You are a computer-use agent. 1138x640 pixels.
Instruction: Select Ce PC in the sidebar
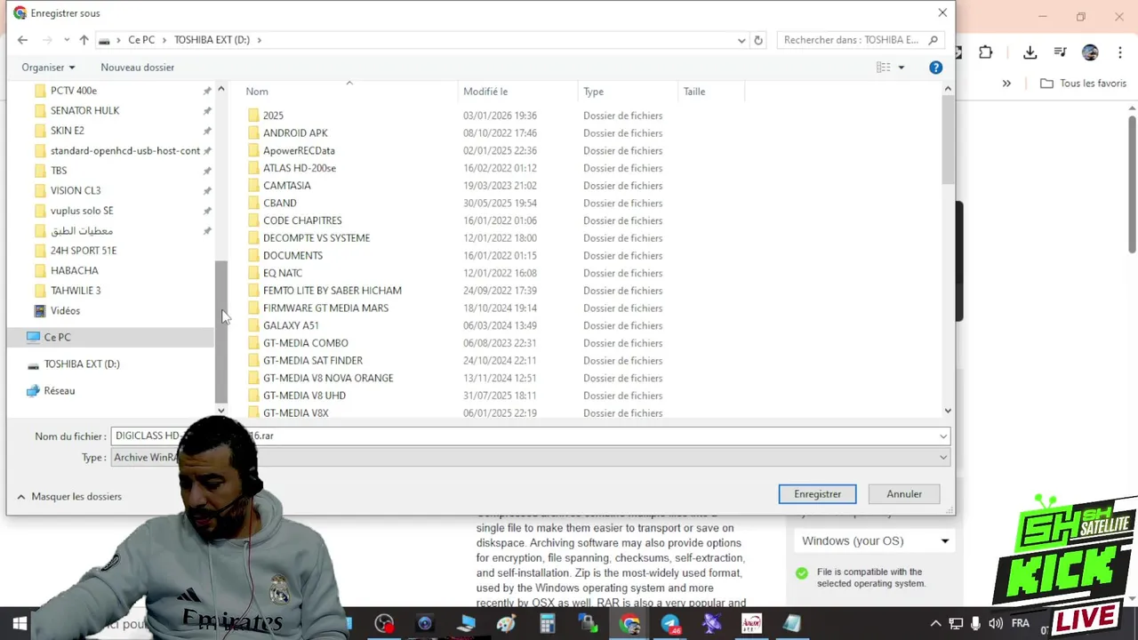(x=57, y=337)
